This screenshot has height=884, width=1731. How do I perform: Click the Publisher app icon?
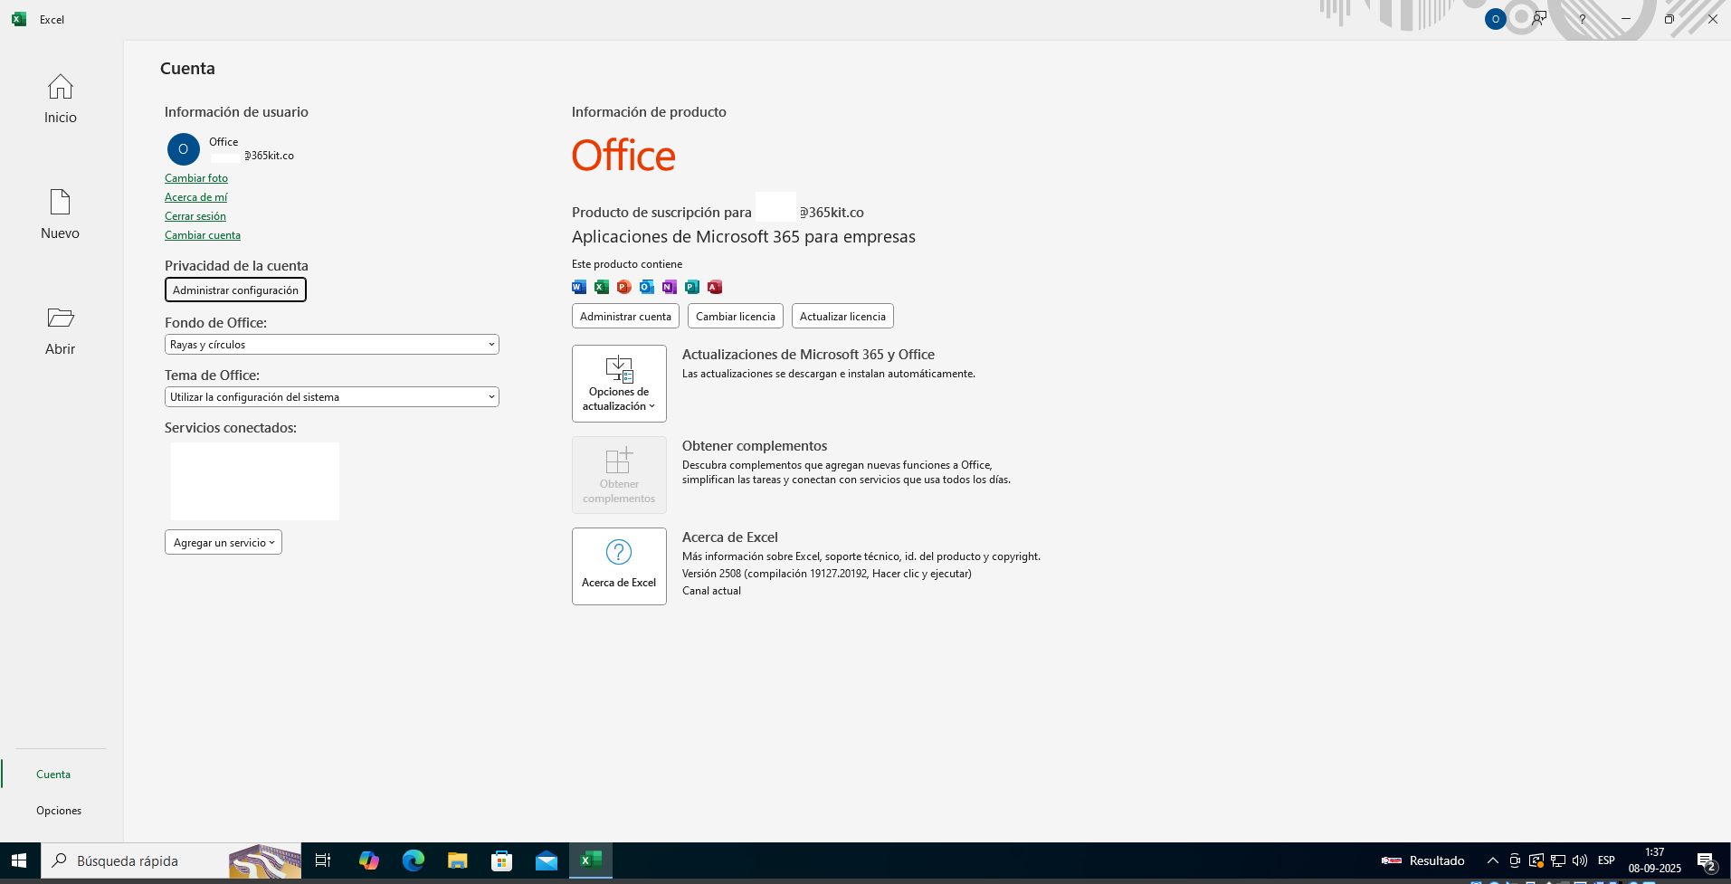692,287
